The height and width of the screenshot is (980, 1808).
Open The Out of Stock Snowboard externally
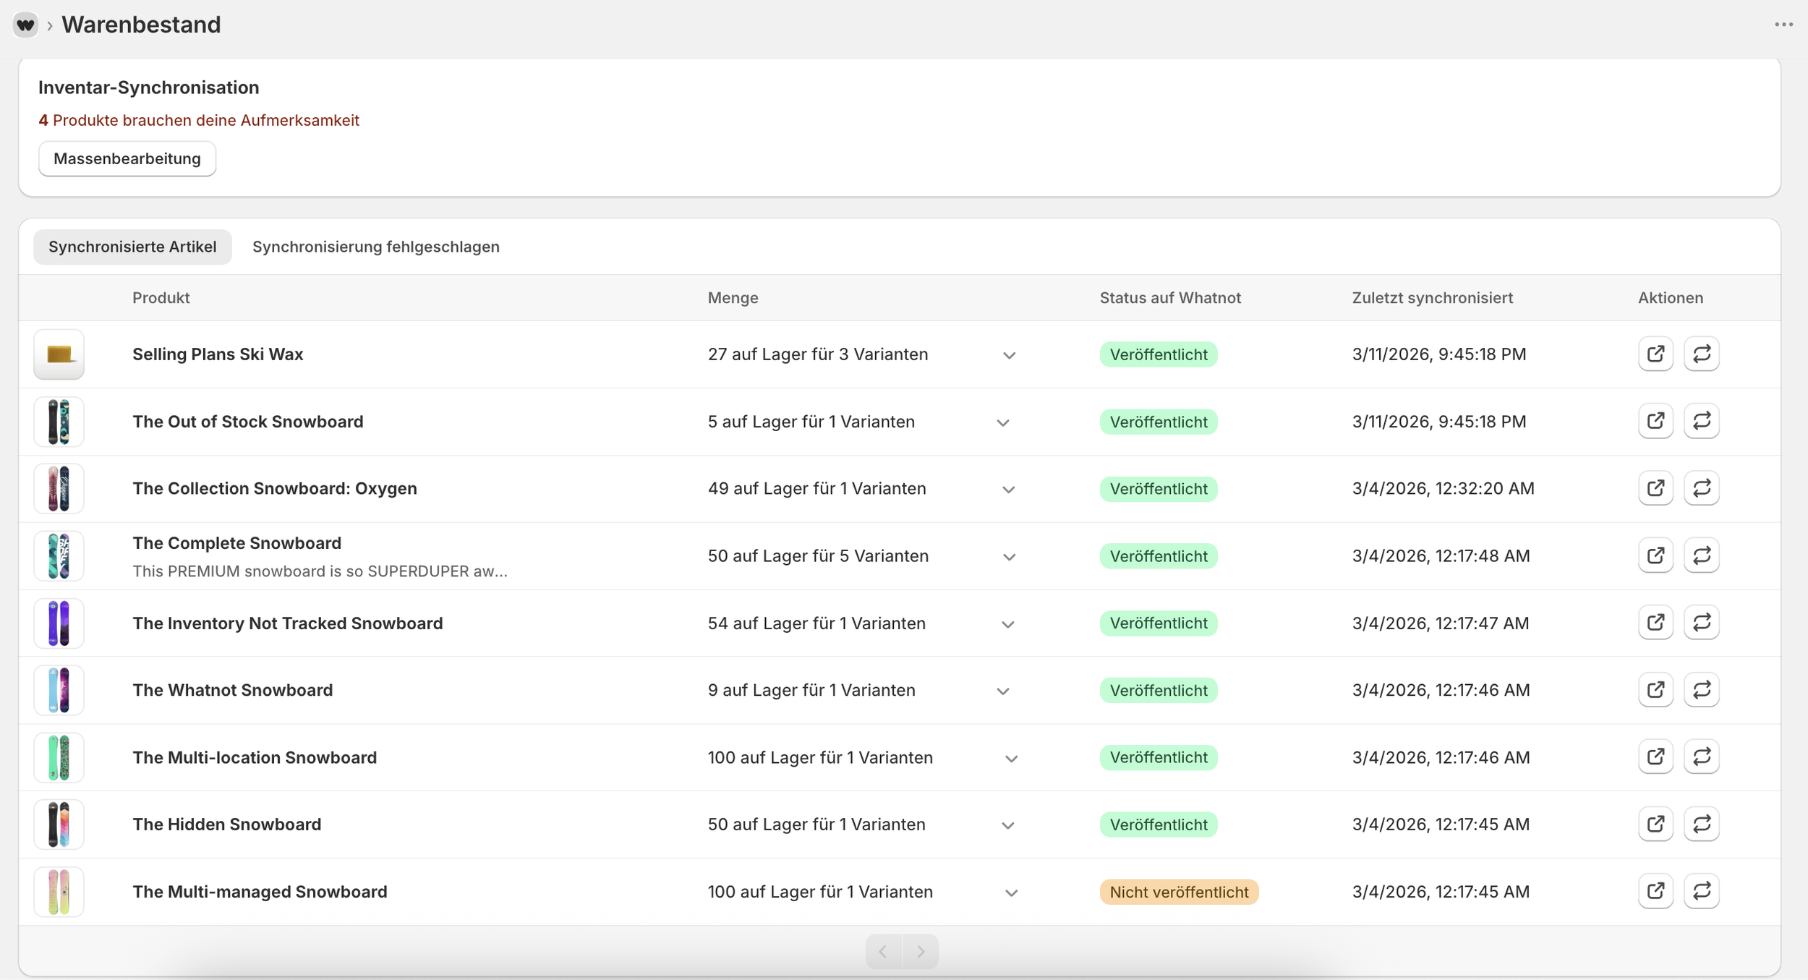[x=1655, y=422]
